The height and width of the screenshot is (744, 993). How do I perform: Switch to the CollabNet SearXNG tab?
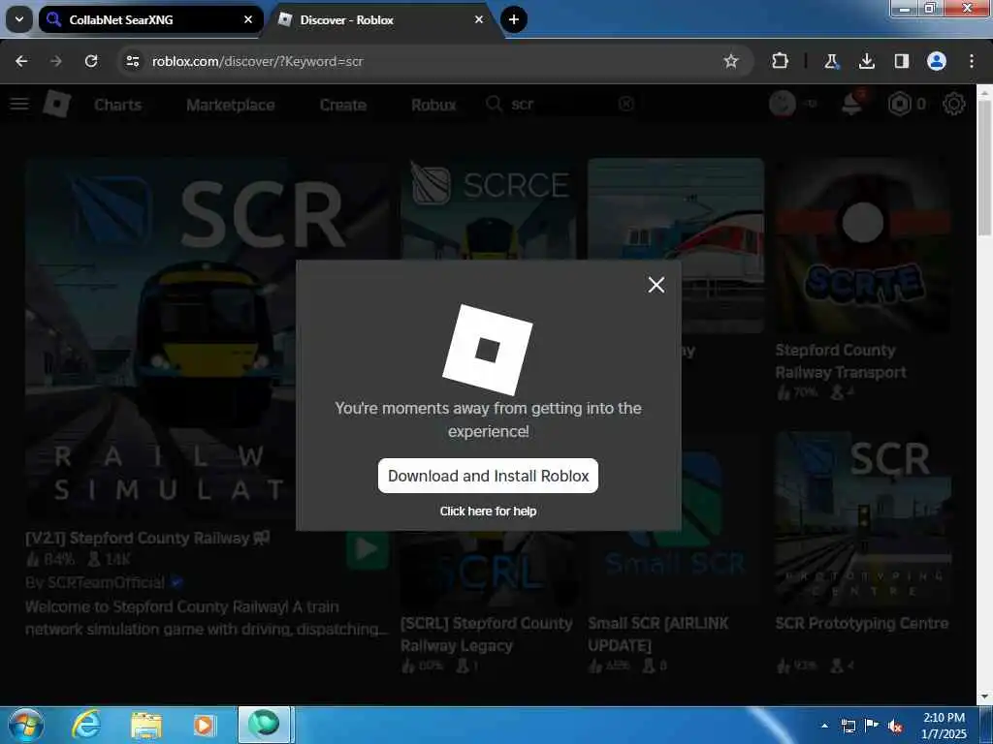pyautogui.click(x=150, y=19)
